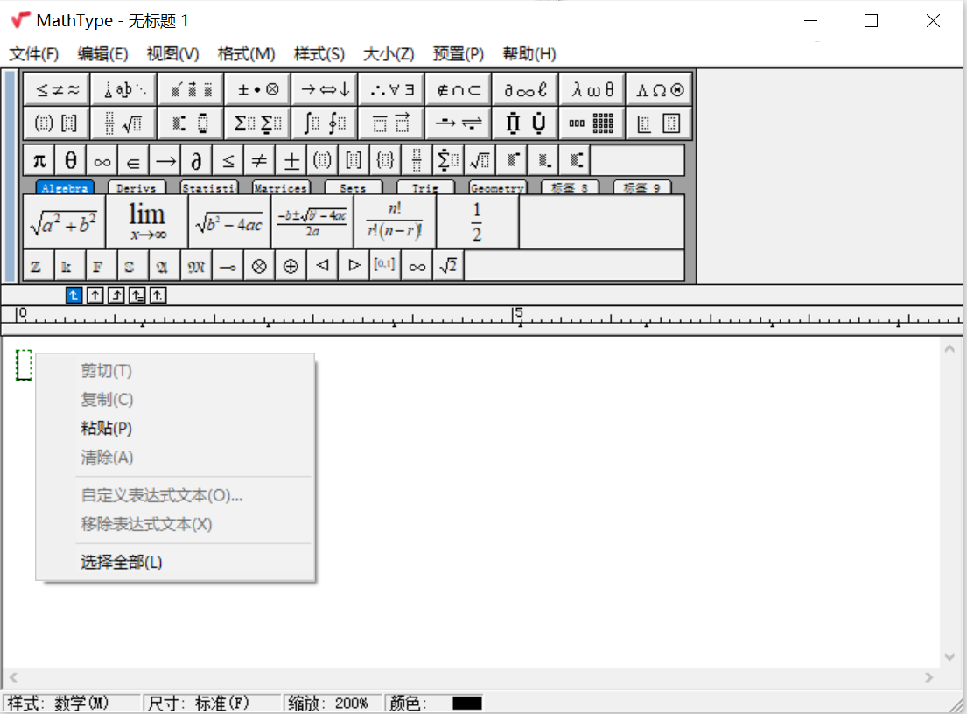Image resolution: width=967 pixels, height=714 pixels.
Task: Open the spaces and ellipses palette
Action: tap(124, 90)
